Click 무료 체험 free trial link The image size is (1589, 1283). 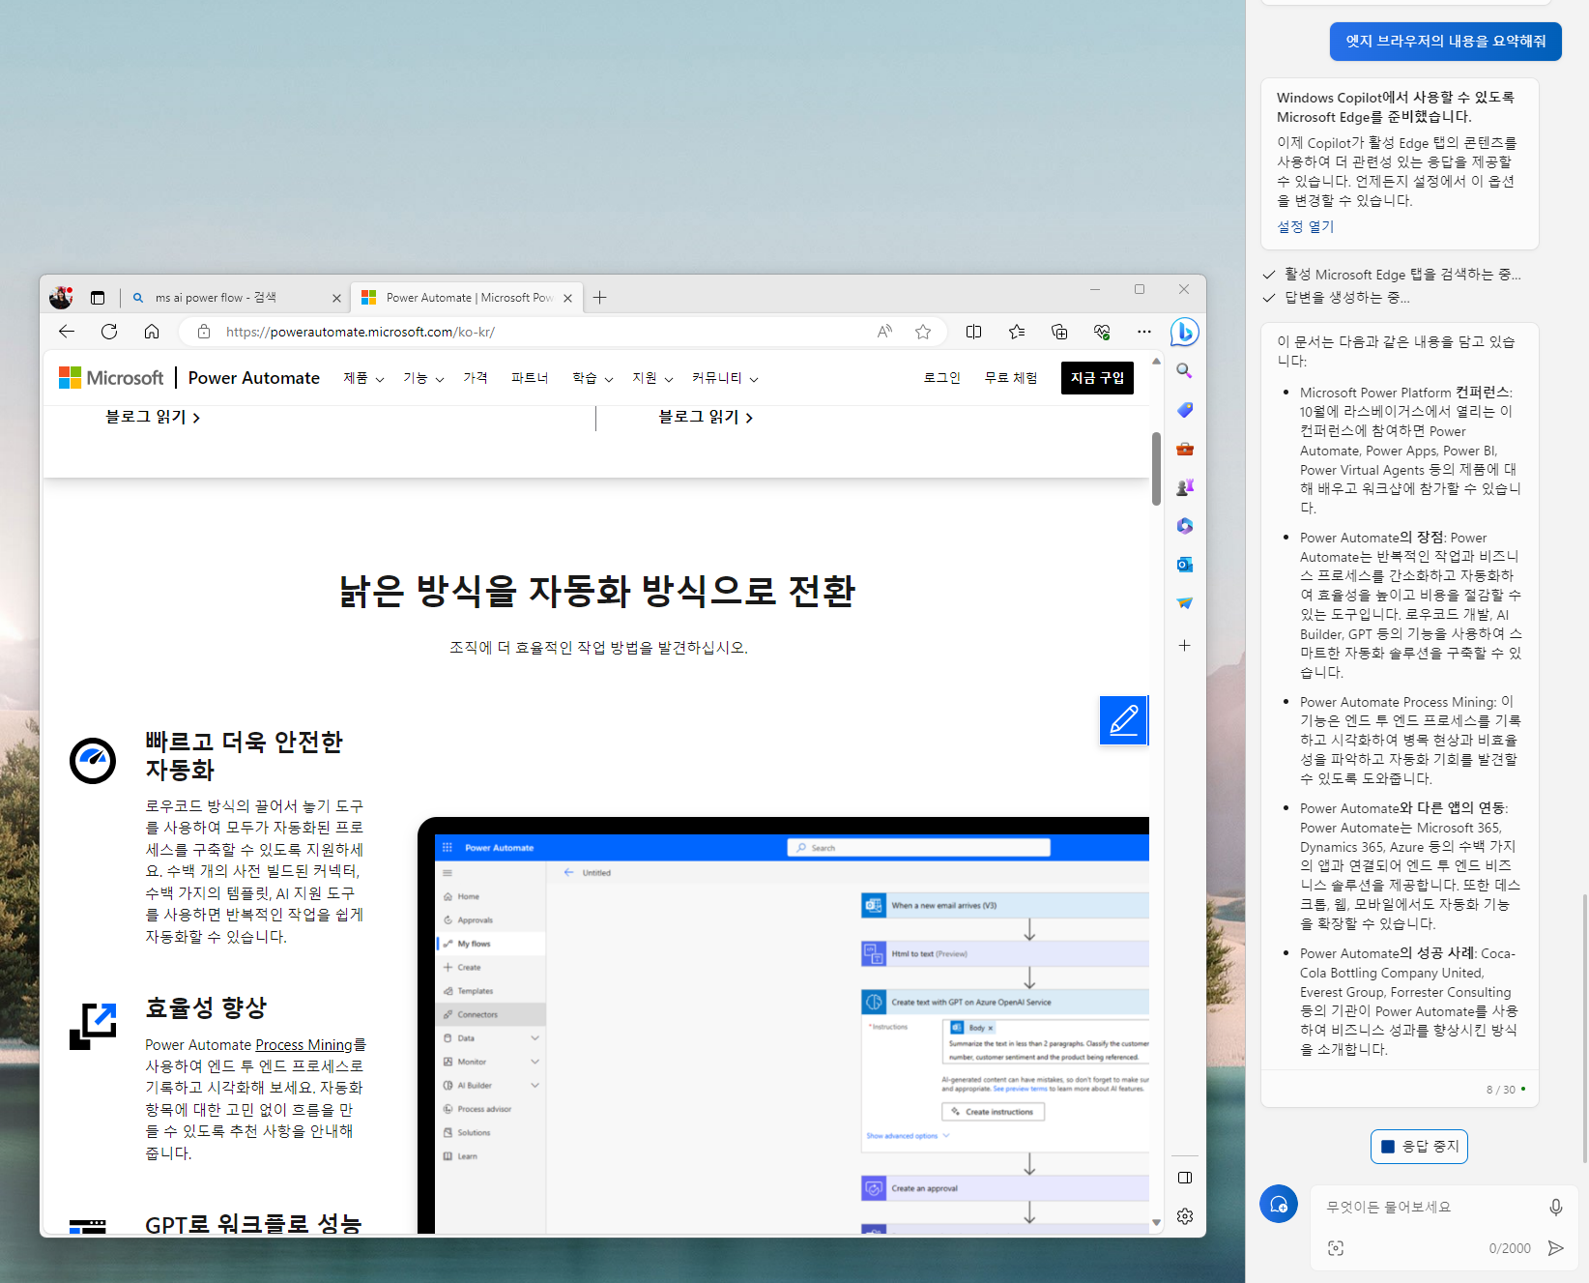[x=1011, y=378]
